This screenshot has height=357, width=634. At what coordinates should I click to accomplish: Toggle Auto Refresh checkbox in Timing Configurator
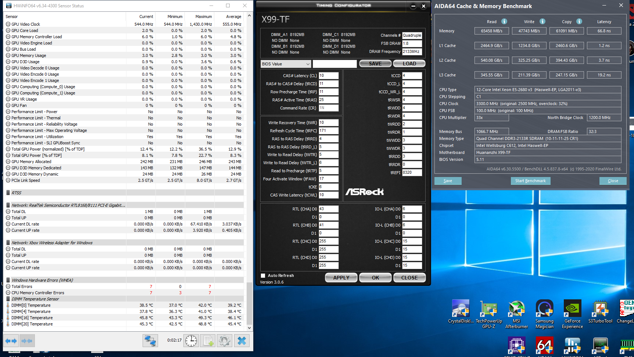pyautogui.click(x=263, y=275)
